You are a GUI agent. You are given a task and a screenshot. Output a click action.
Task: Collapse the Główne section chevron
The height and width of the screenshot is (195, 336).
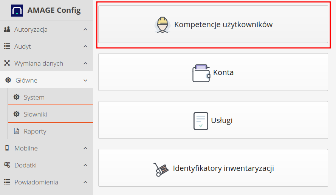[85, 80]
